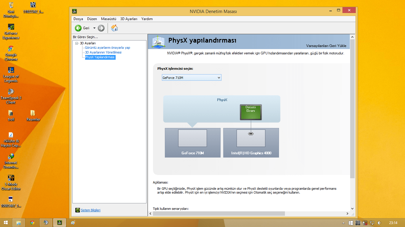Click the 'Açıklaması:' heading text
Screen dimensions: 405x227
(161, 182)
